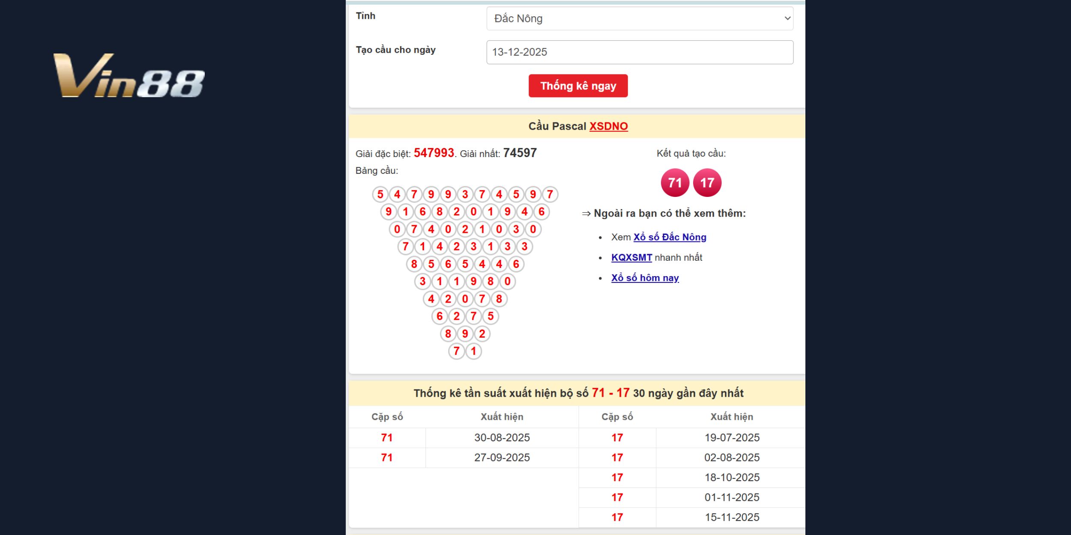Image resolution: width=1071 pixels, height=535 pixels.
Task: Select the 15-11-2025 entry for 17
Action: (x=732, y=517)
